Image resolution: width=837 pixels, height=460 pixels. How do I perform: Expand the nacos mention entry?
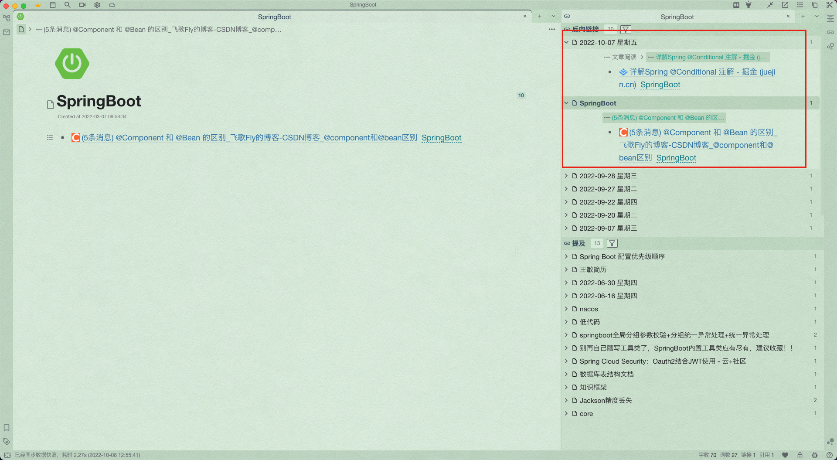[x=566, y=309]
